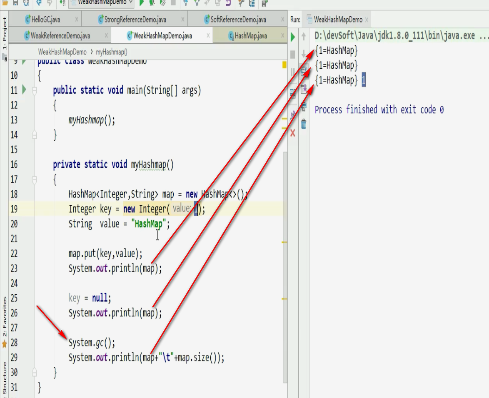The image size is (489, 398).
Task: Close the WeakHashMapDemo Run tab
Action: tap(367, 20)
